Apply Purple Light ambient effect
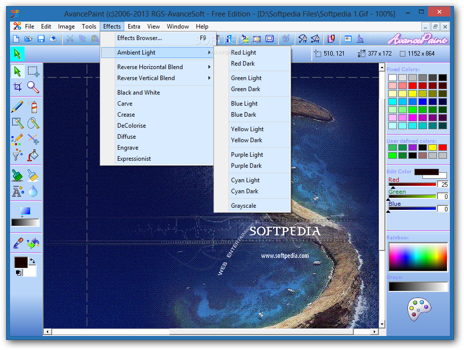This screenshot has height=350, width=464. coord(253,155)
